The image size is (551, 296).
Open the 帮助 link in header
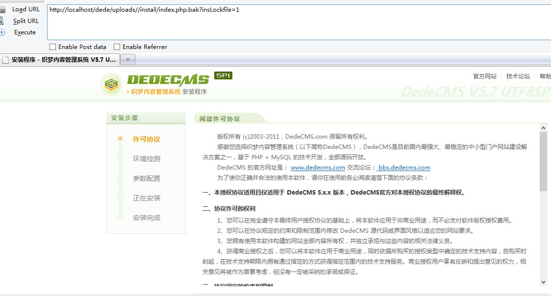click(x=545, y=76)
